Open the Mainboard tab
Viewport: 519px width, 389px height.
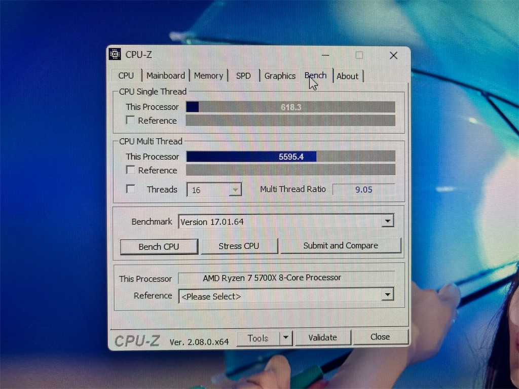coord(166,76)
